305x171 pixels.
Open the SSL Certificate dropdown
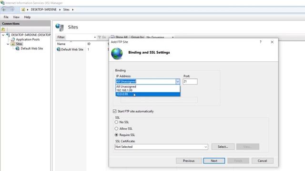click(205, 147)
